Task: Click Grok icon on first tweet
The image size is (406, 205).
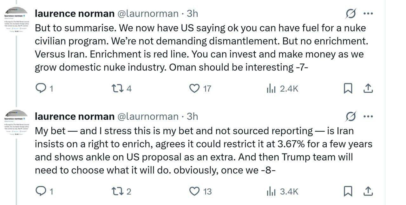Action: 350,14
